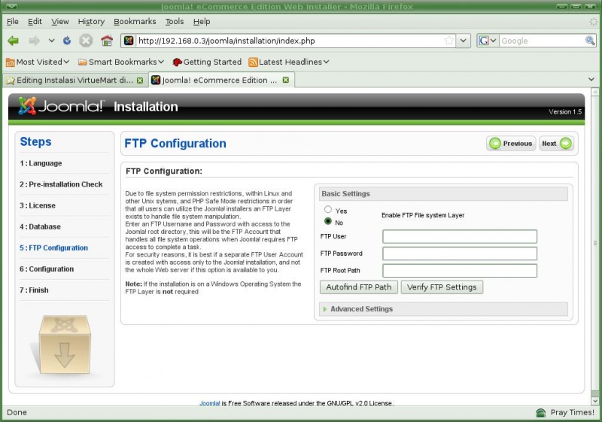The height and width of the screenshot is (422, 602).
Task: Open the Edit menu
Action: click(x=35, y=22)
